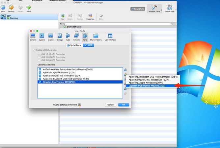Click the OK button

124,105
